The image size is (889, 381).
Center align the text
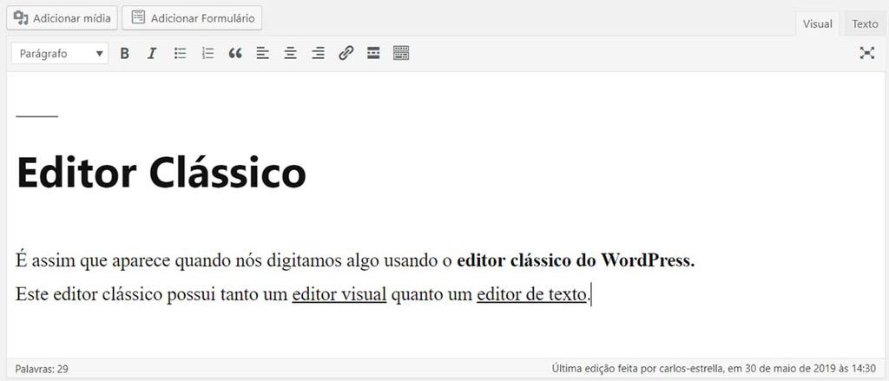point(290,53)
